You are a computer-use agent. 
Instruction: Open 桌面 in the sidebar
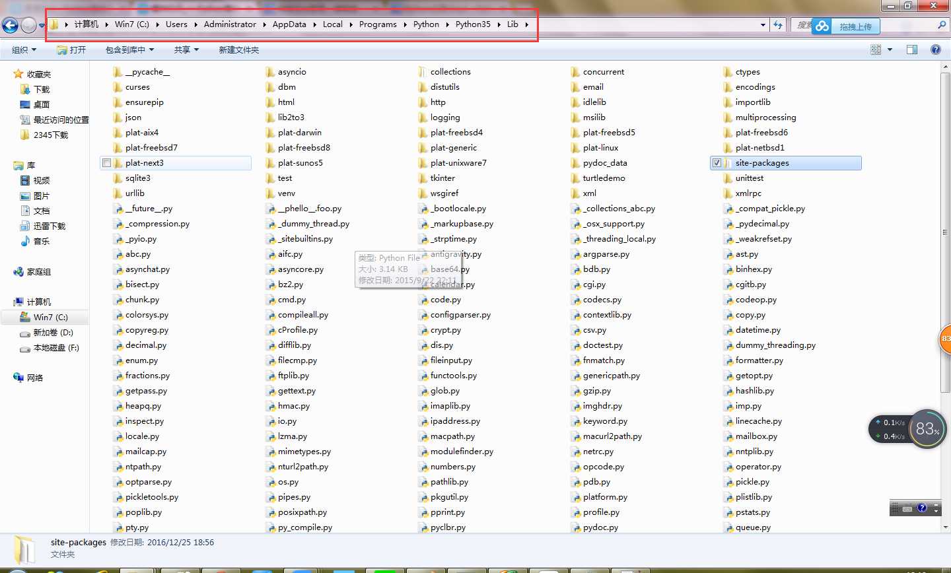[x=35, y=104]
